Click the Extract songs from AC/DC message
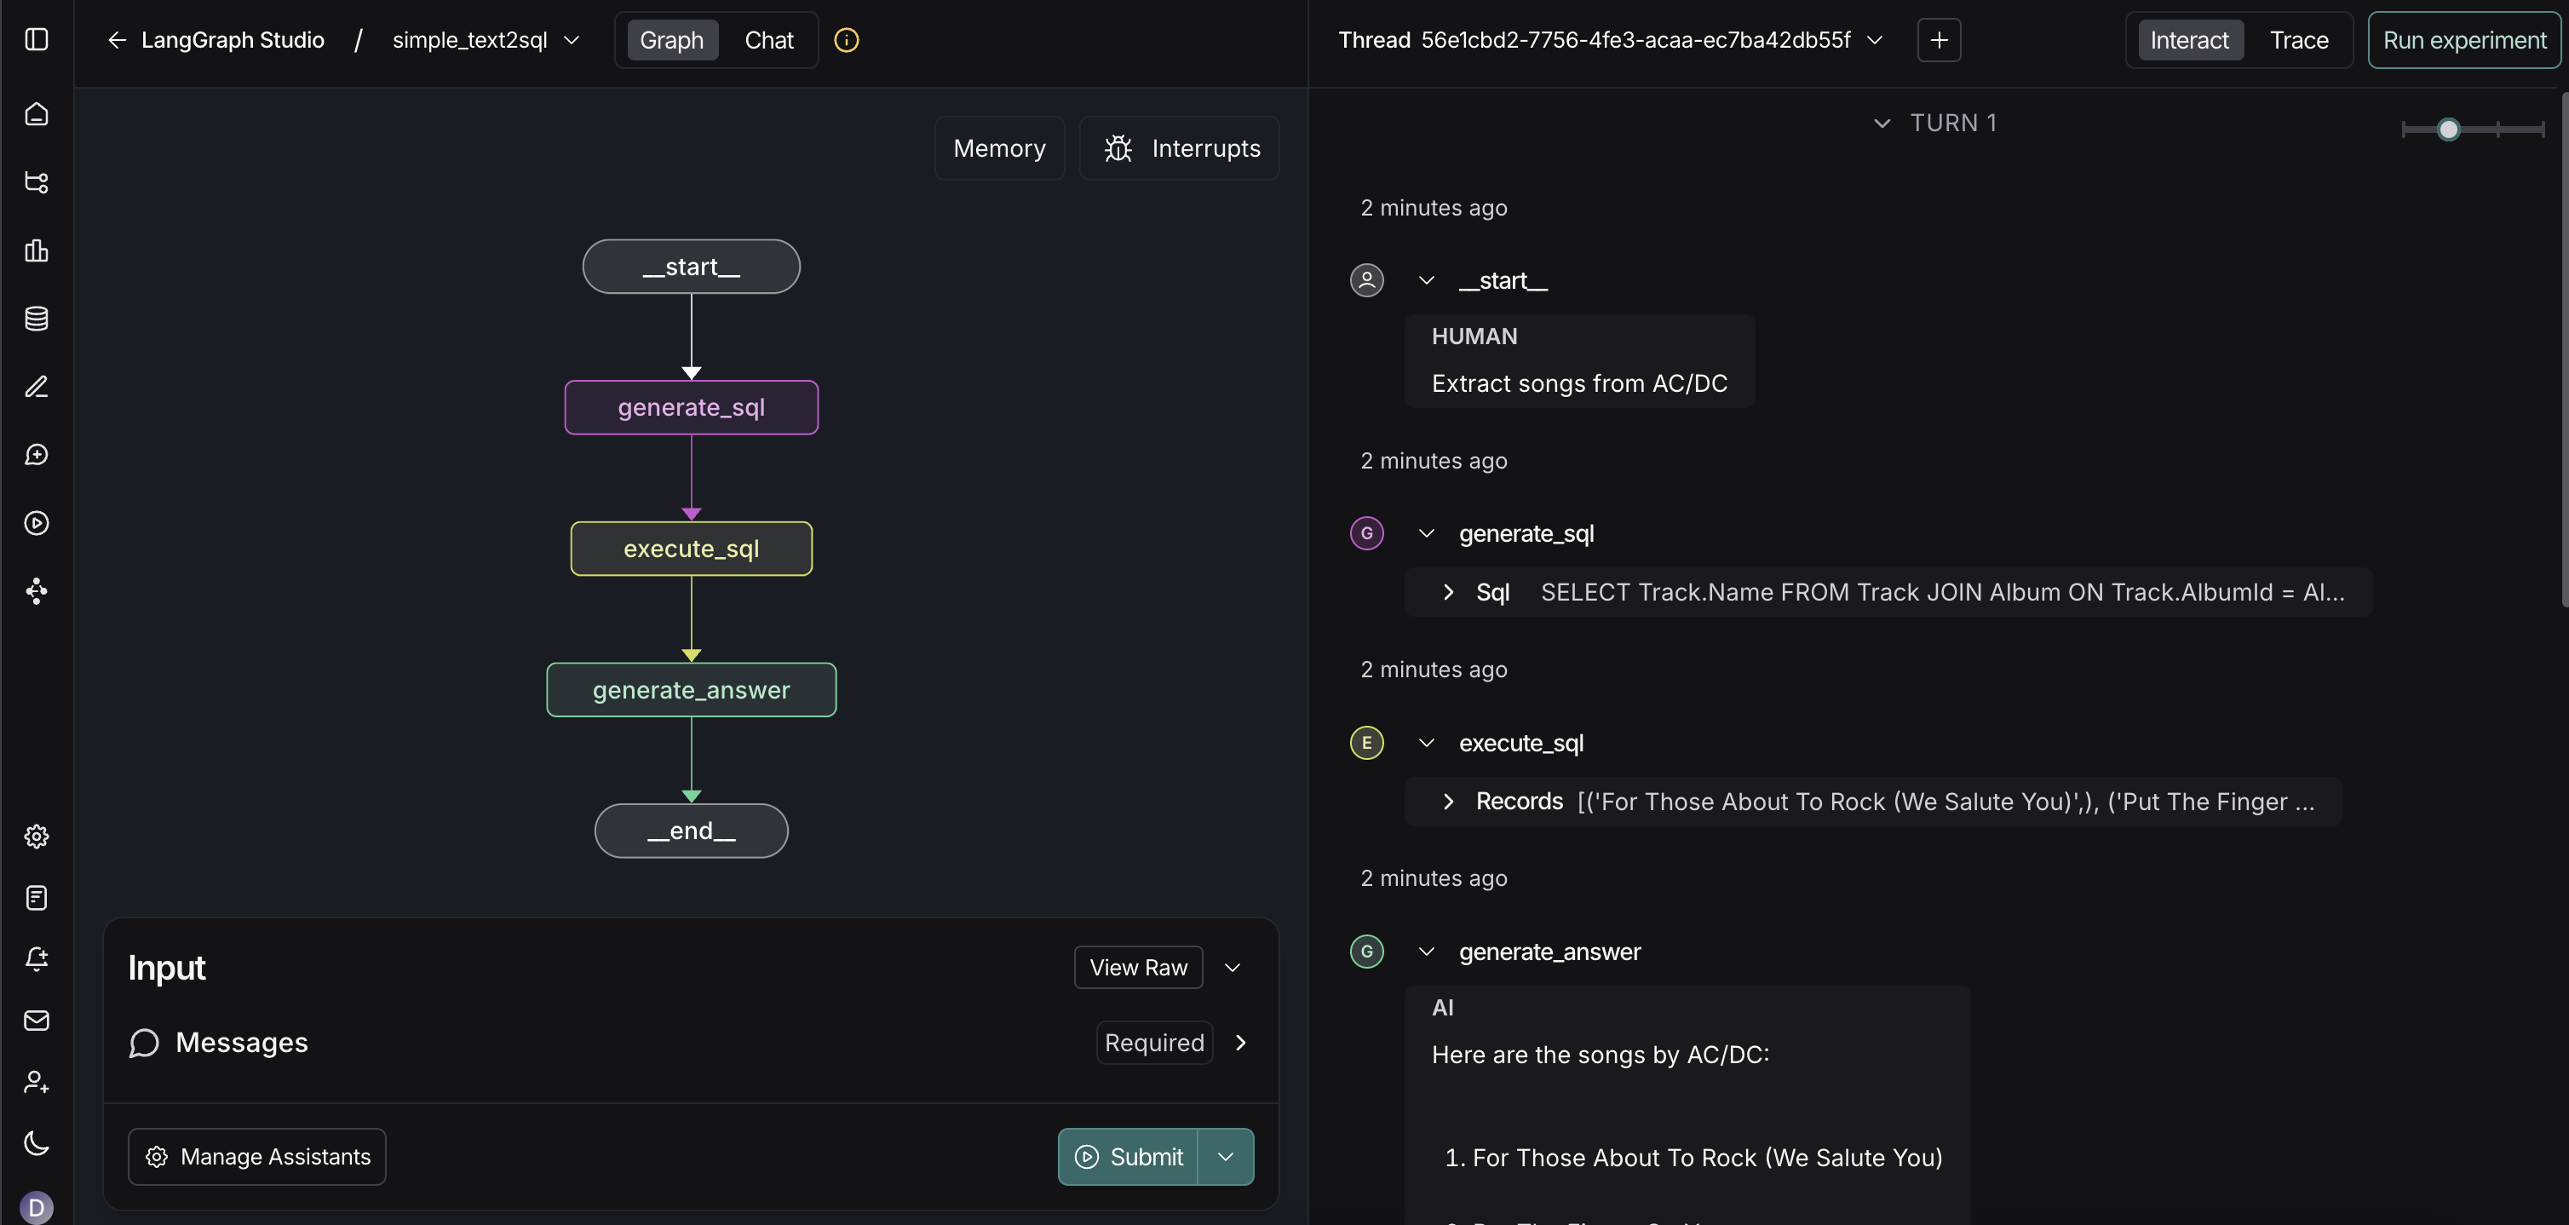 [x=1578, y=383]
